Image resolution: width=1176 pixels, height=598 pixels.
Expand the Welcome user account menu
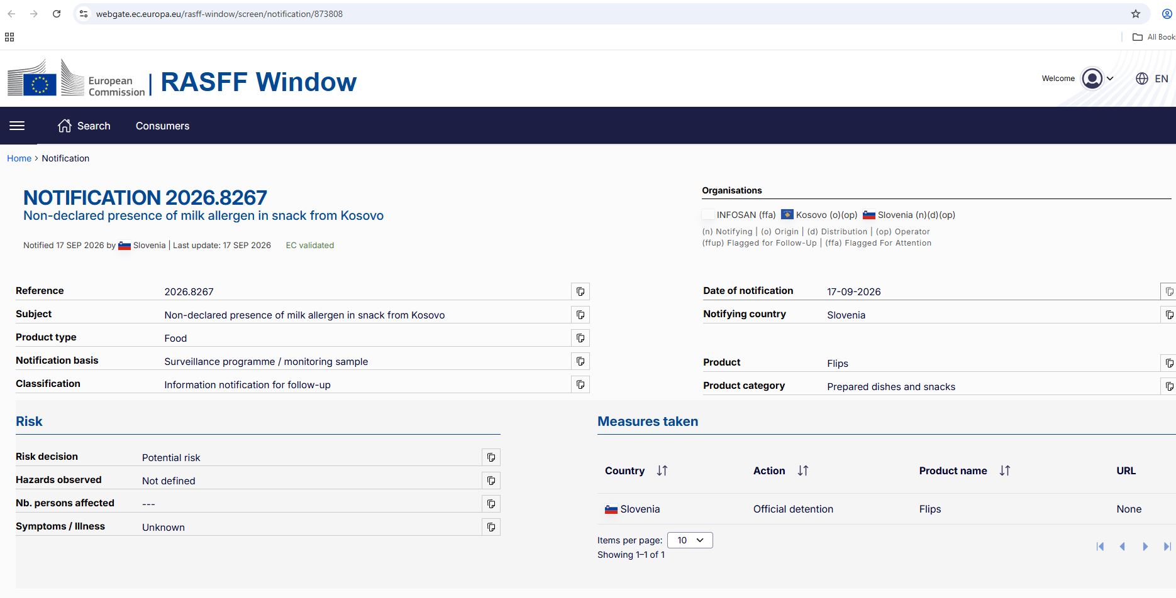coord(1097,79)
